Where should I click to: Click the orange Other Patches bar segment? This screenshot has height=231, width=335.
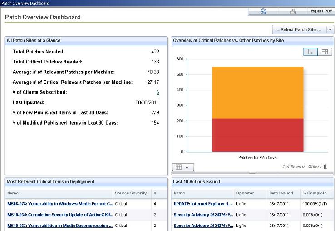coord(258,93)
